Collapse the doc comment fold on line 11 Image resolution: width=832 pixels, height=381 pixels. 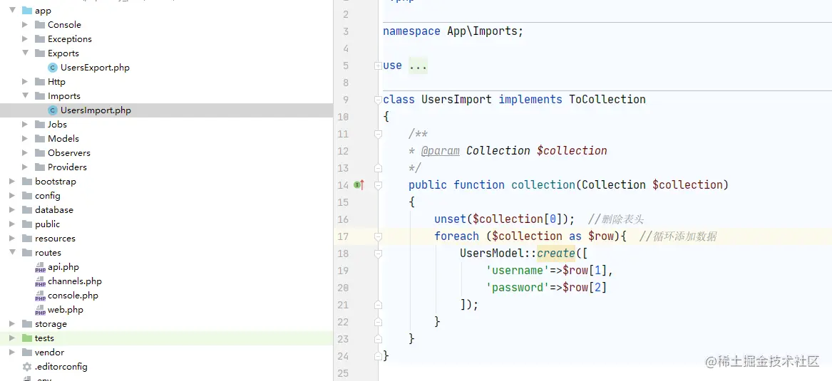[x=378, y=134]
